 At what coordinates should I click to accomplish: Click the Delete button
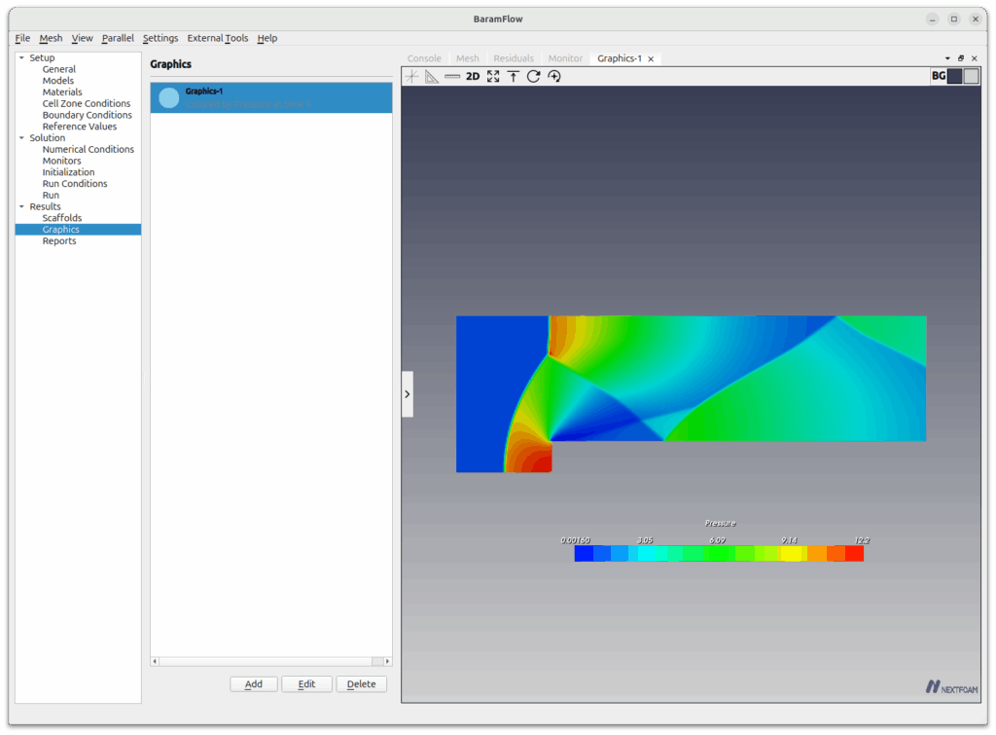click(x=362, y=684)
